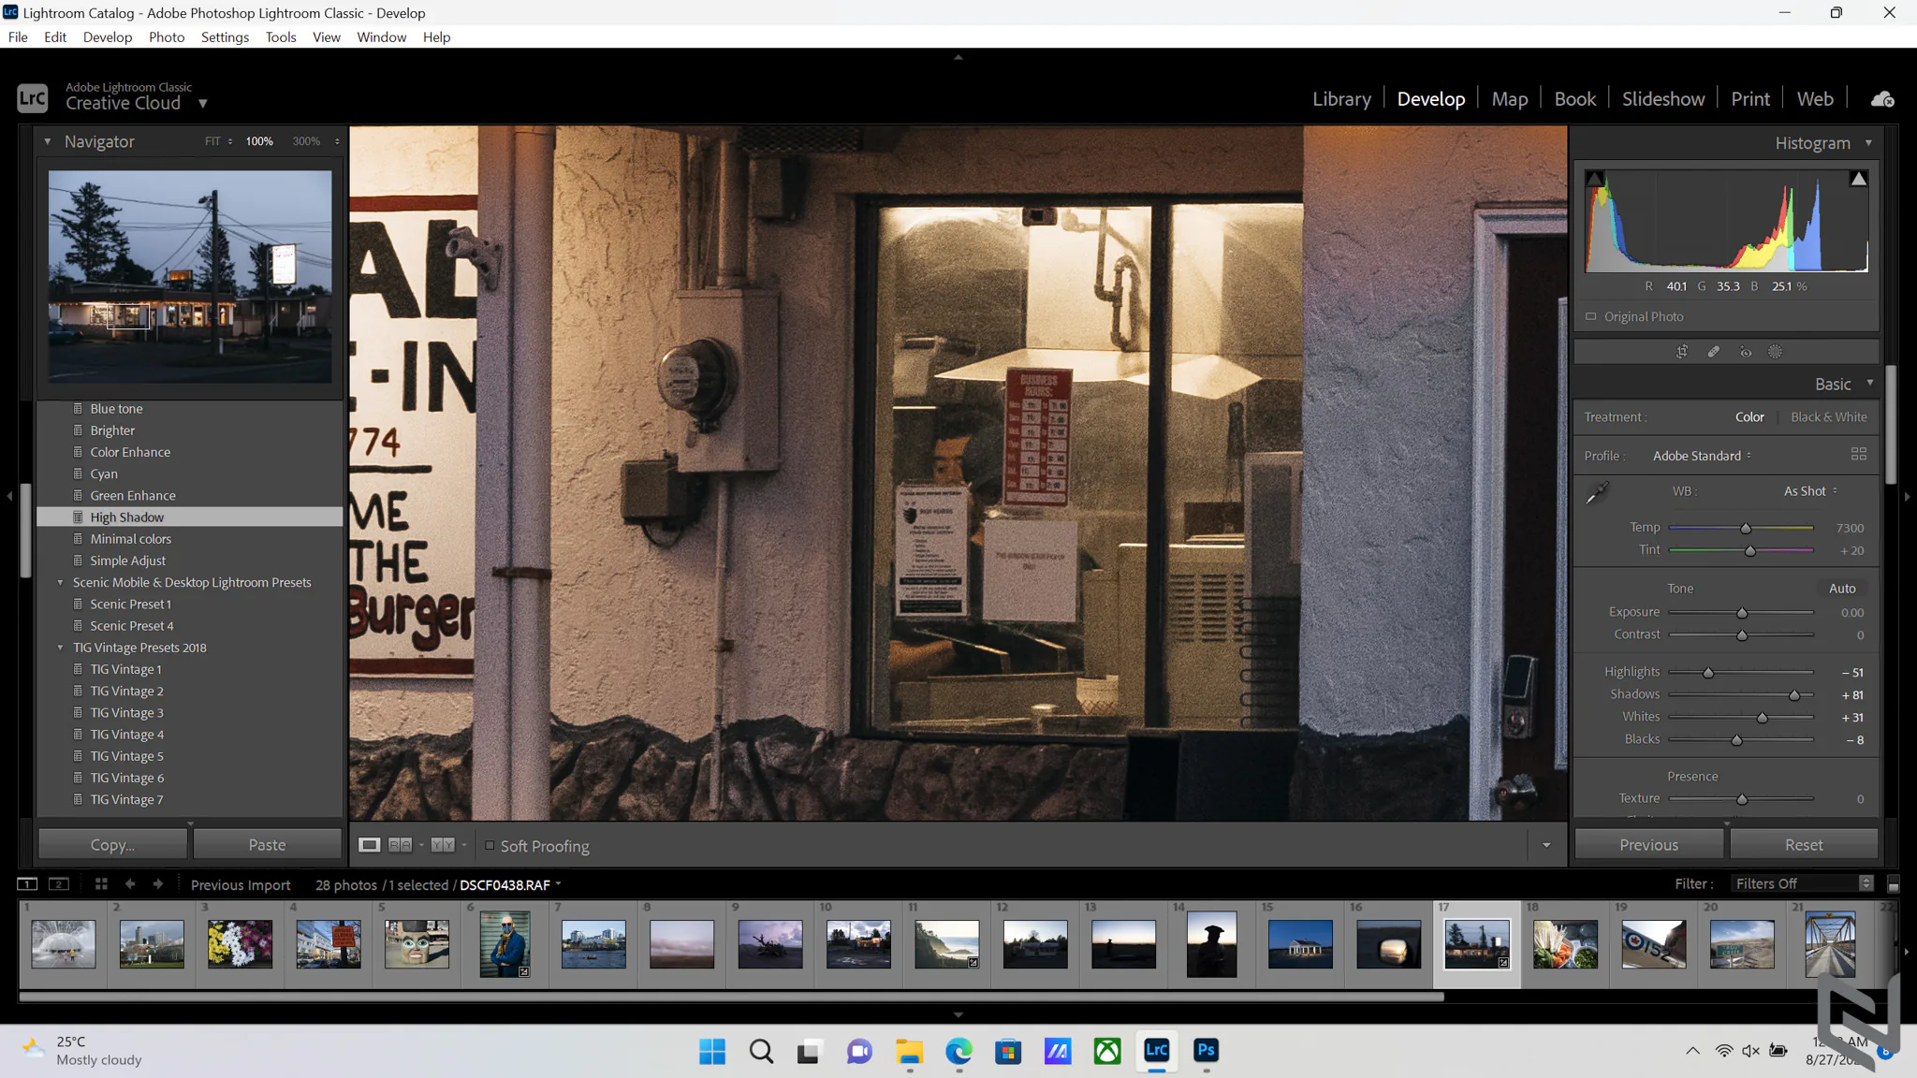This screenshot has width=1917, height=1078.
Task: Toggle the Original Photo checkbox
Action: (x=1590, y=316)
